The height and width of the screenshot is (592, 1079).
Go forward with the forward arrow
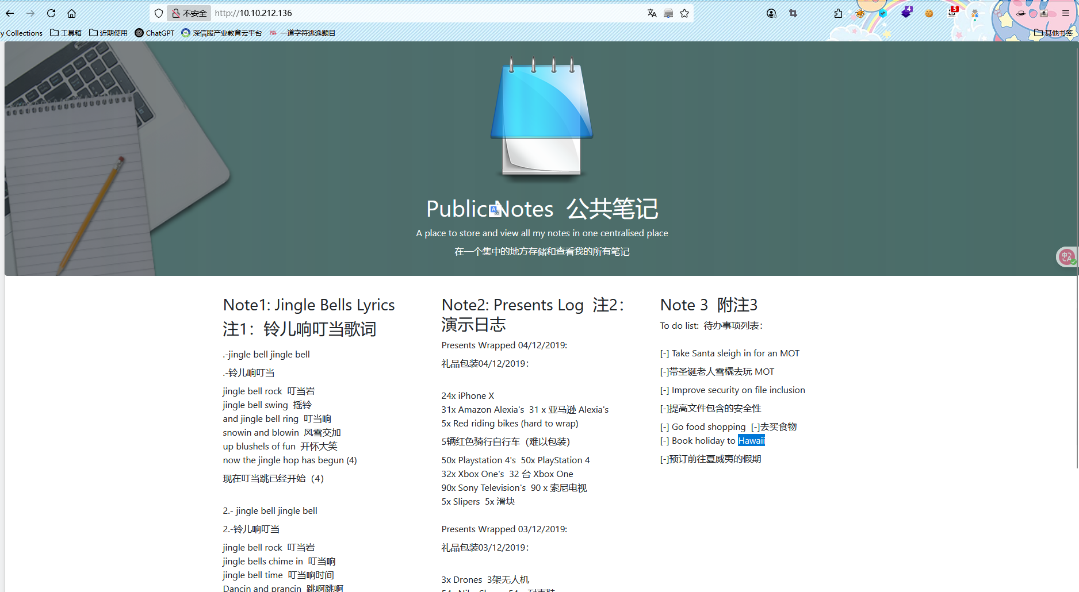pyautogui.click(x=30, y=13)
